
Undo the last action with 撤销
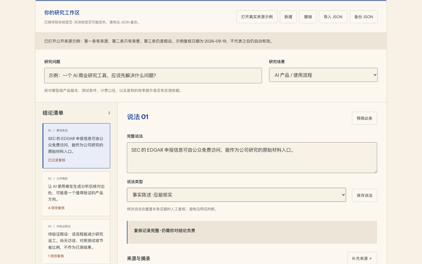(308, 17)
